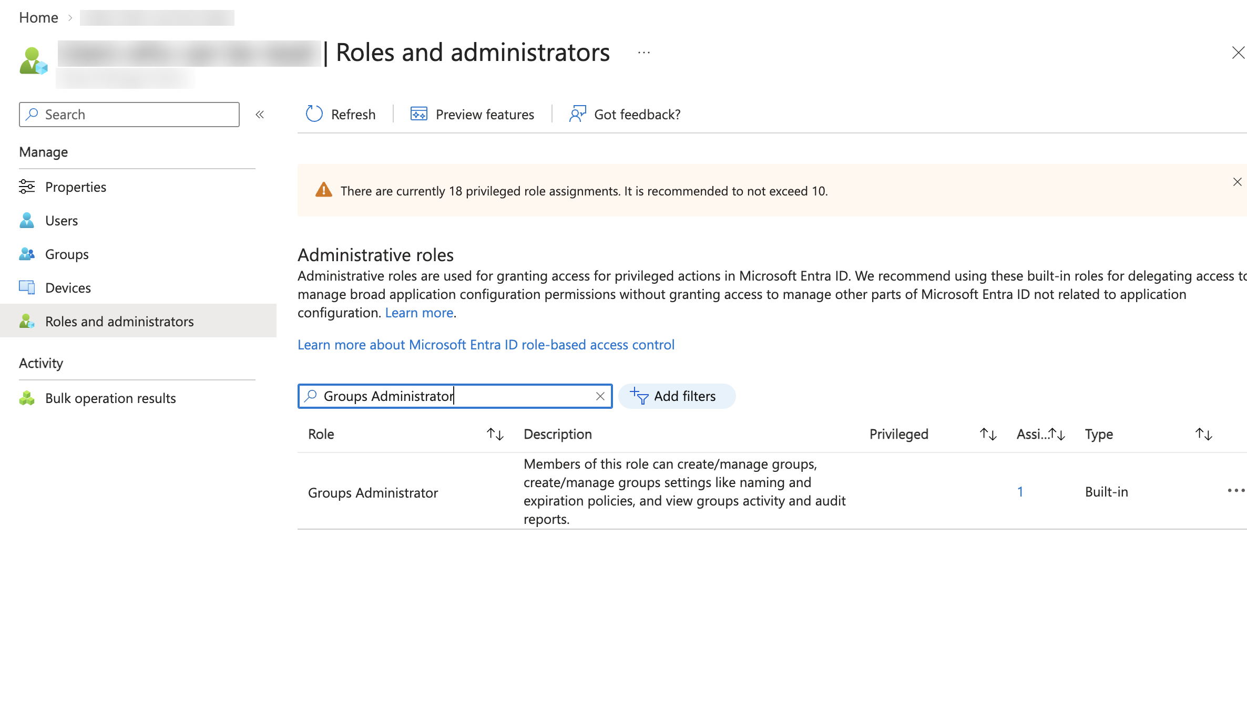
Task: Sort by the Privileged column arrows
Action: click(x=988, y=434)
